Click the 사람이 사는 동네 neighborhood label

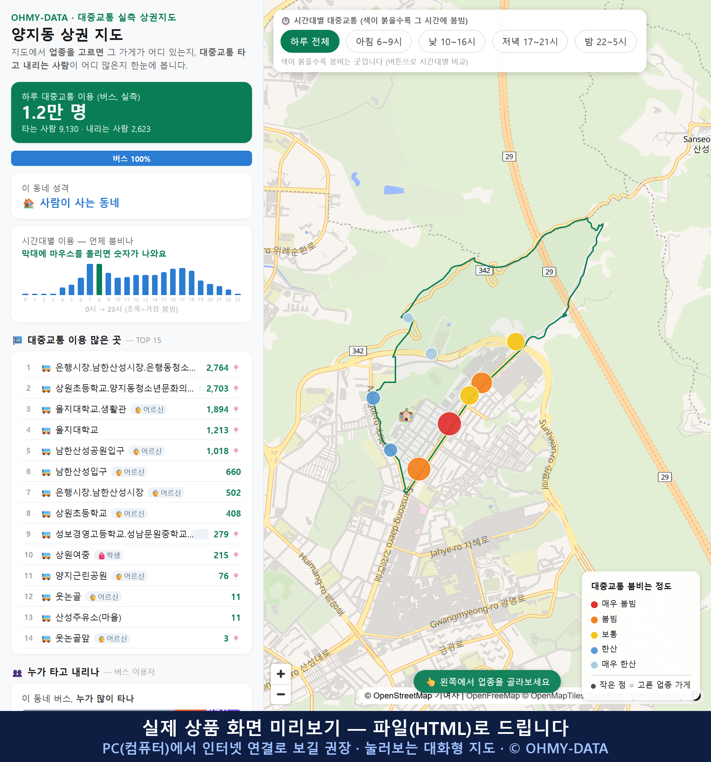80,203
